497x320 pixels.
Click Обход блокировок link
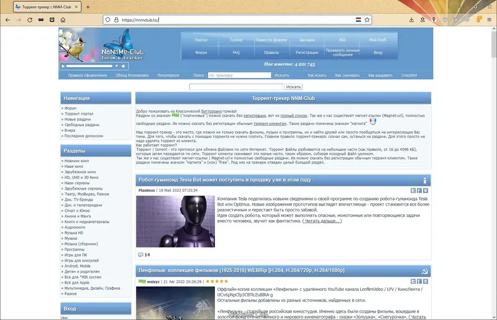tap(132, 75)
